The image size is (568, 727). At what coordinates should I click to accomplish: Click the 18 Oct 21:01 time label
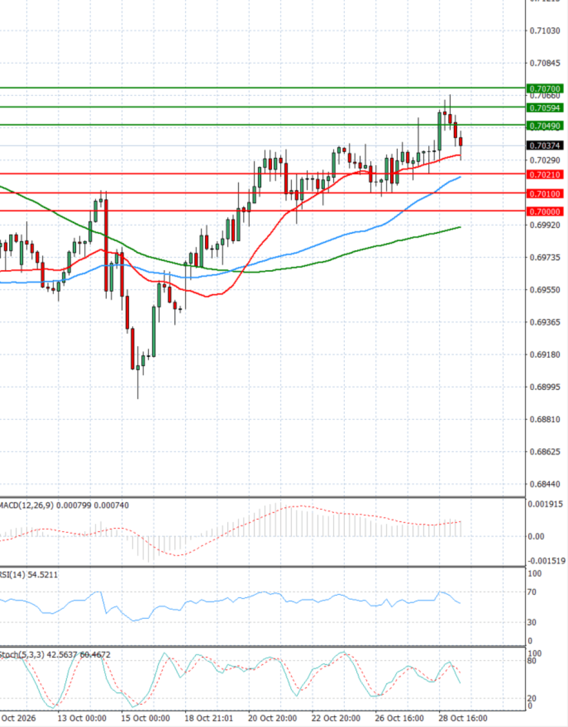209,718
